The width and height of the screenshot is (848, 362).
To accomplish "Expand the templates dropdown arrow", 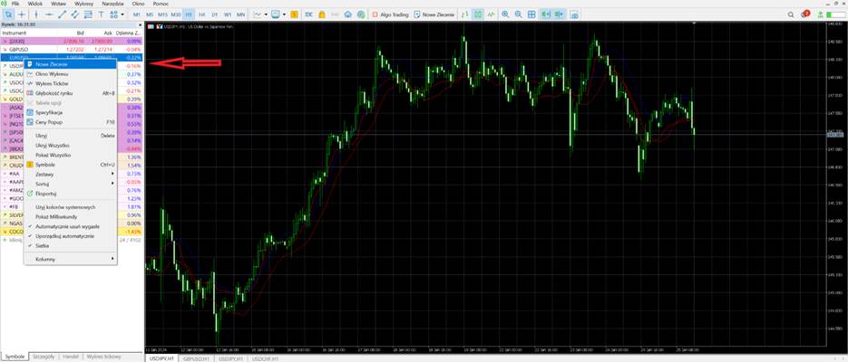I will (x=285, y=14).
